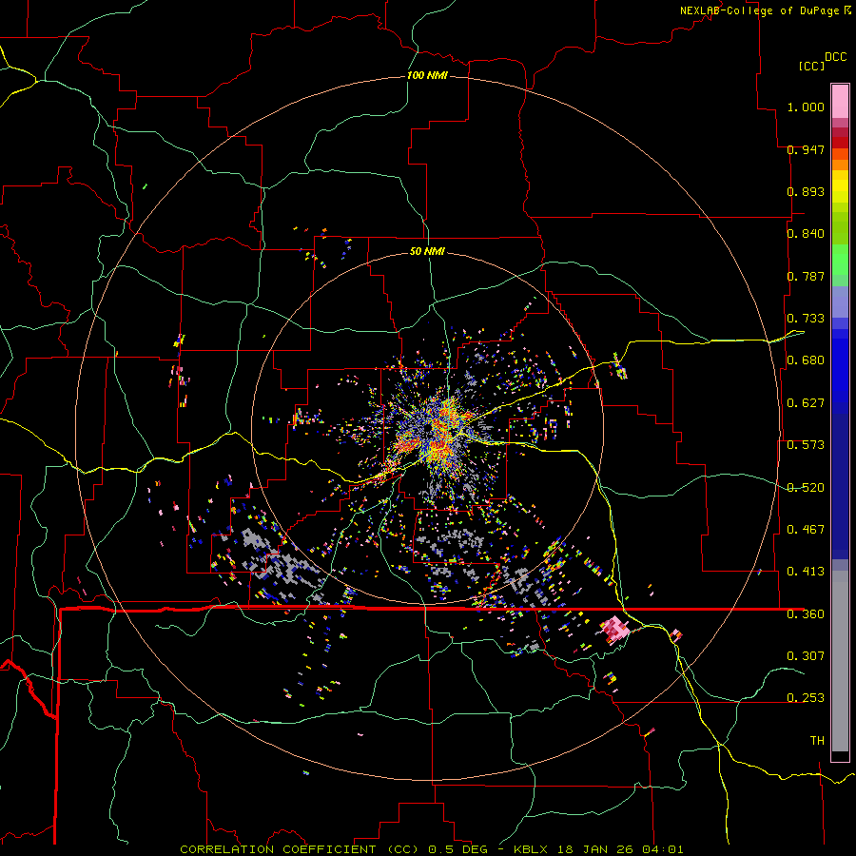Click the [CC] units label
Screen dimensions: 856x856
tap(811, 66)
